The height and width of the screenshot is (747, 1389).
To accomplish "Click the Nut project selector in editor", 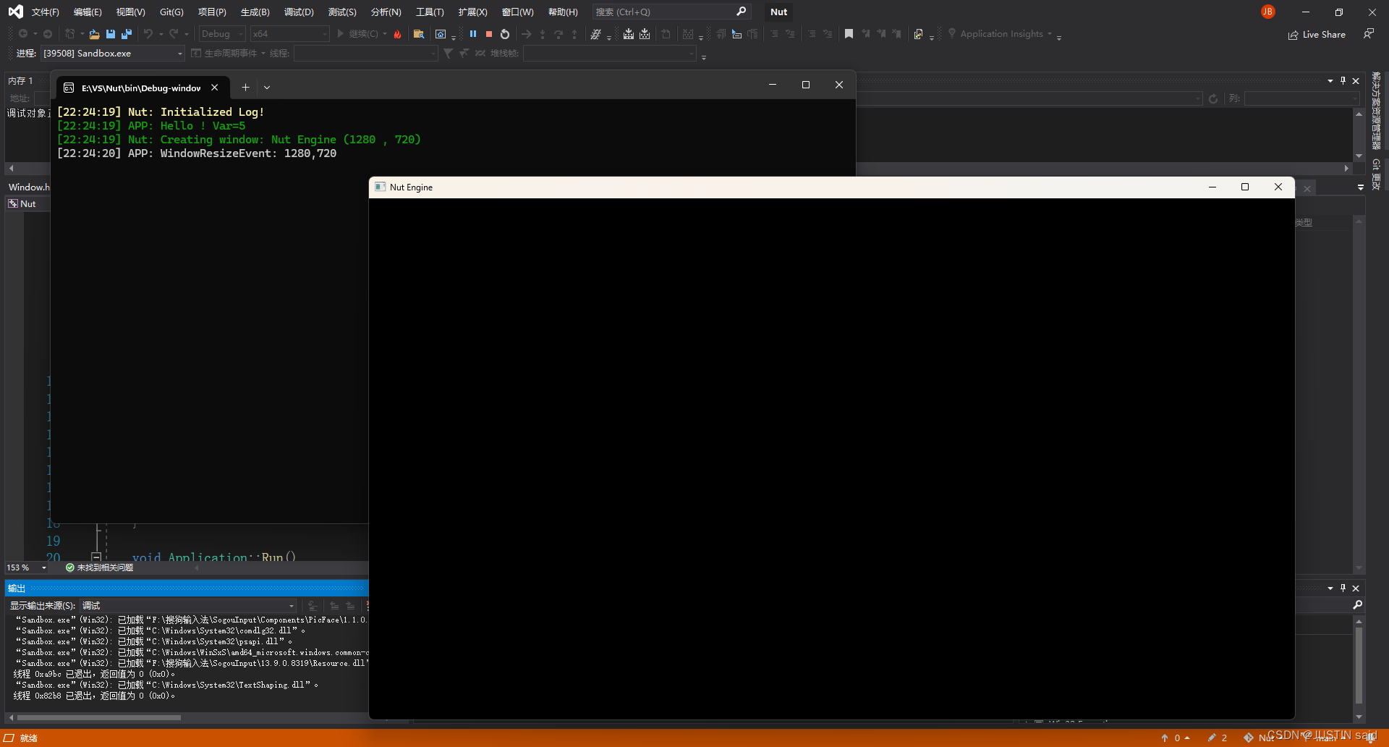I will (27, 204).
